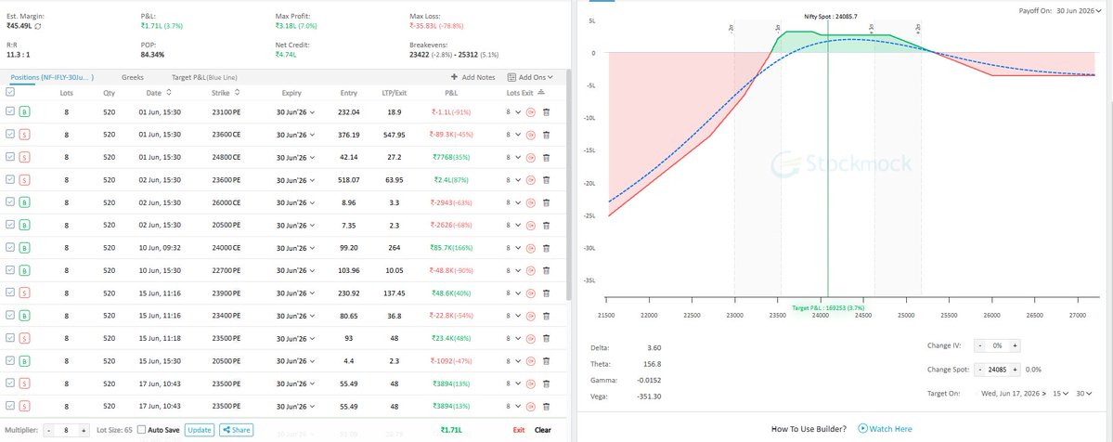Screen dimensions: 1113x442
Task: Open expiry dropdown for the 23100PE row
Action: (295, 112)
